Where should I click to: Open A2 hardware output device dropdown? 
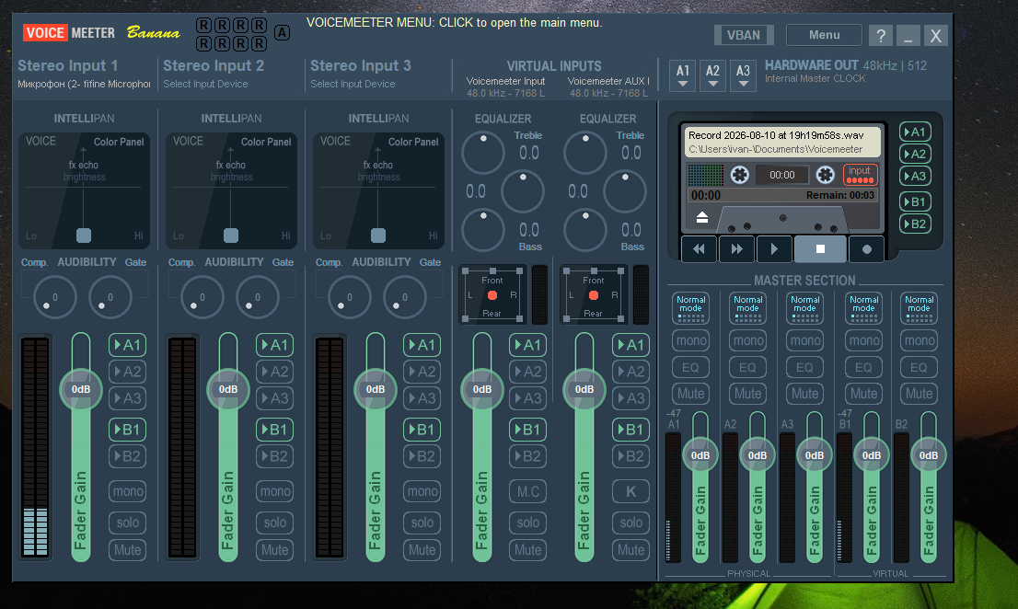tap(712, 75)
